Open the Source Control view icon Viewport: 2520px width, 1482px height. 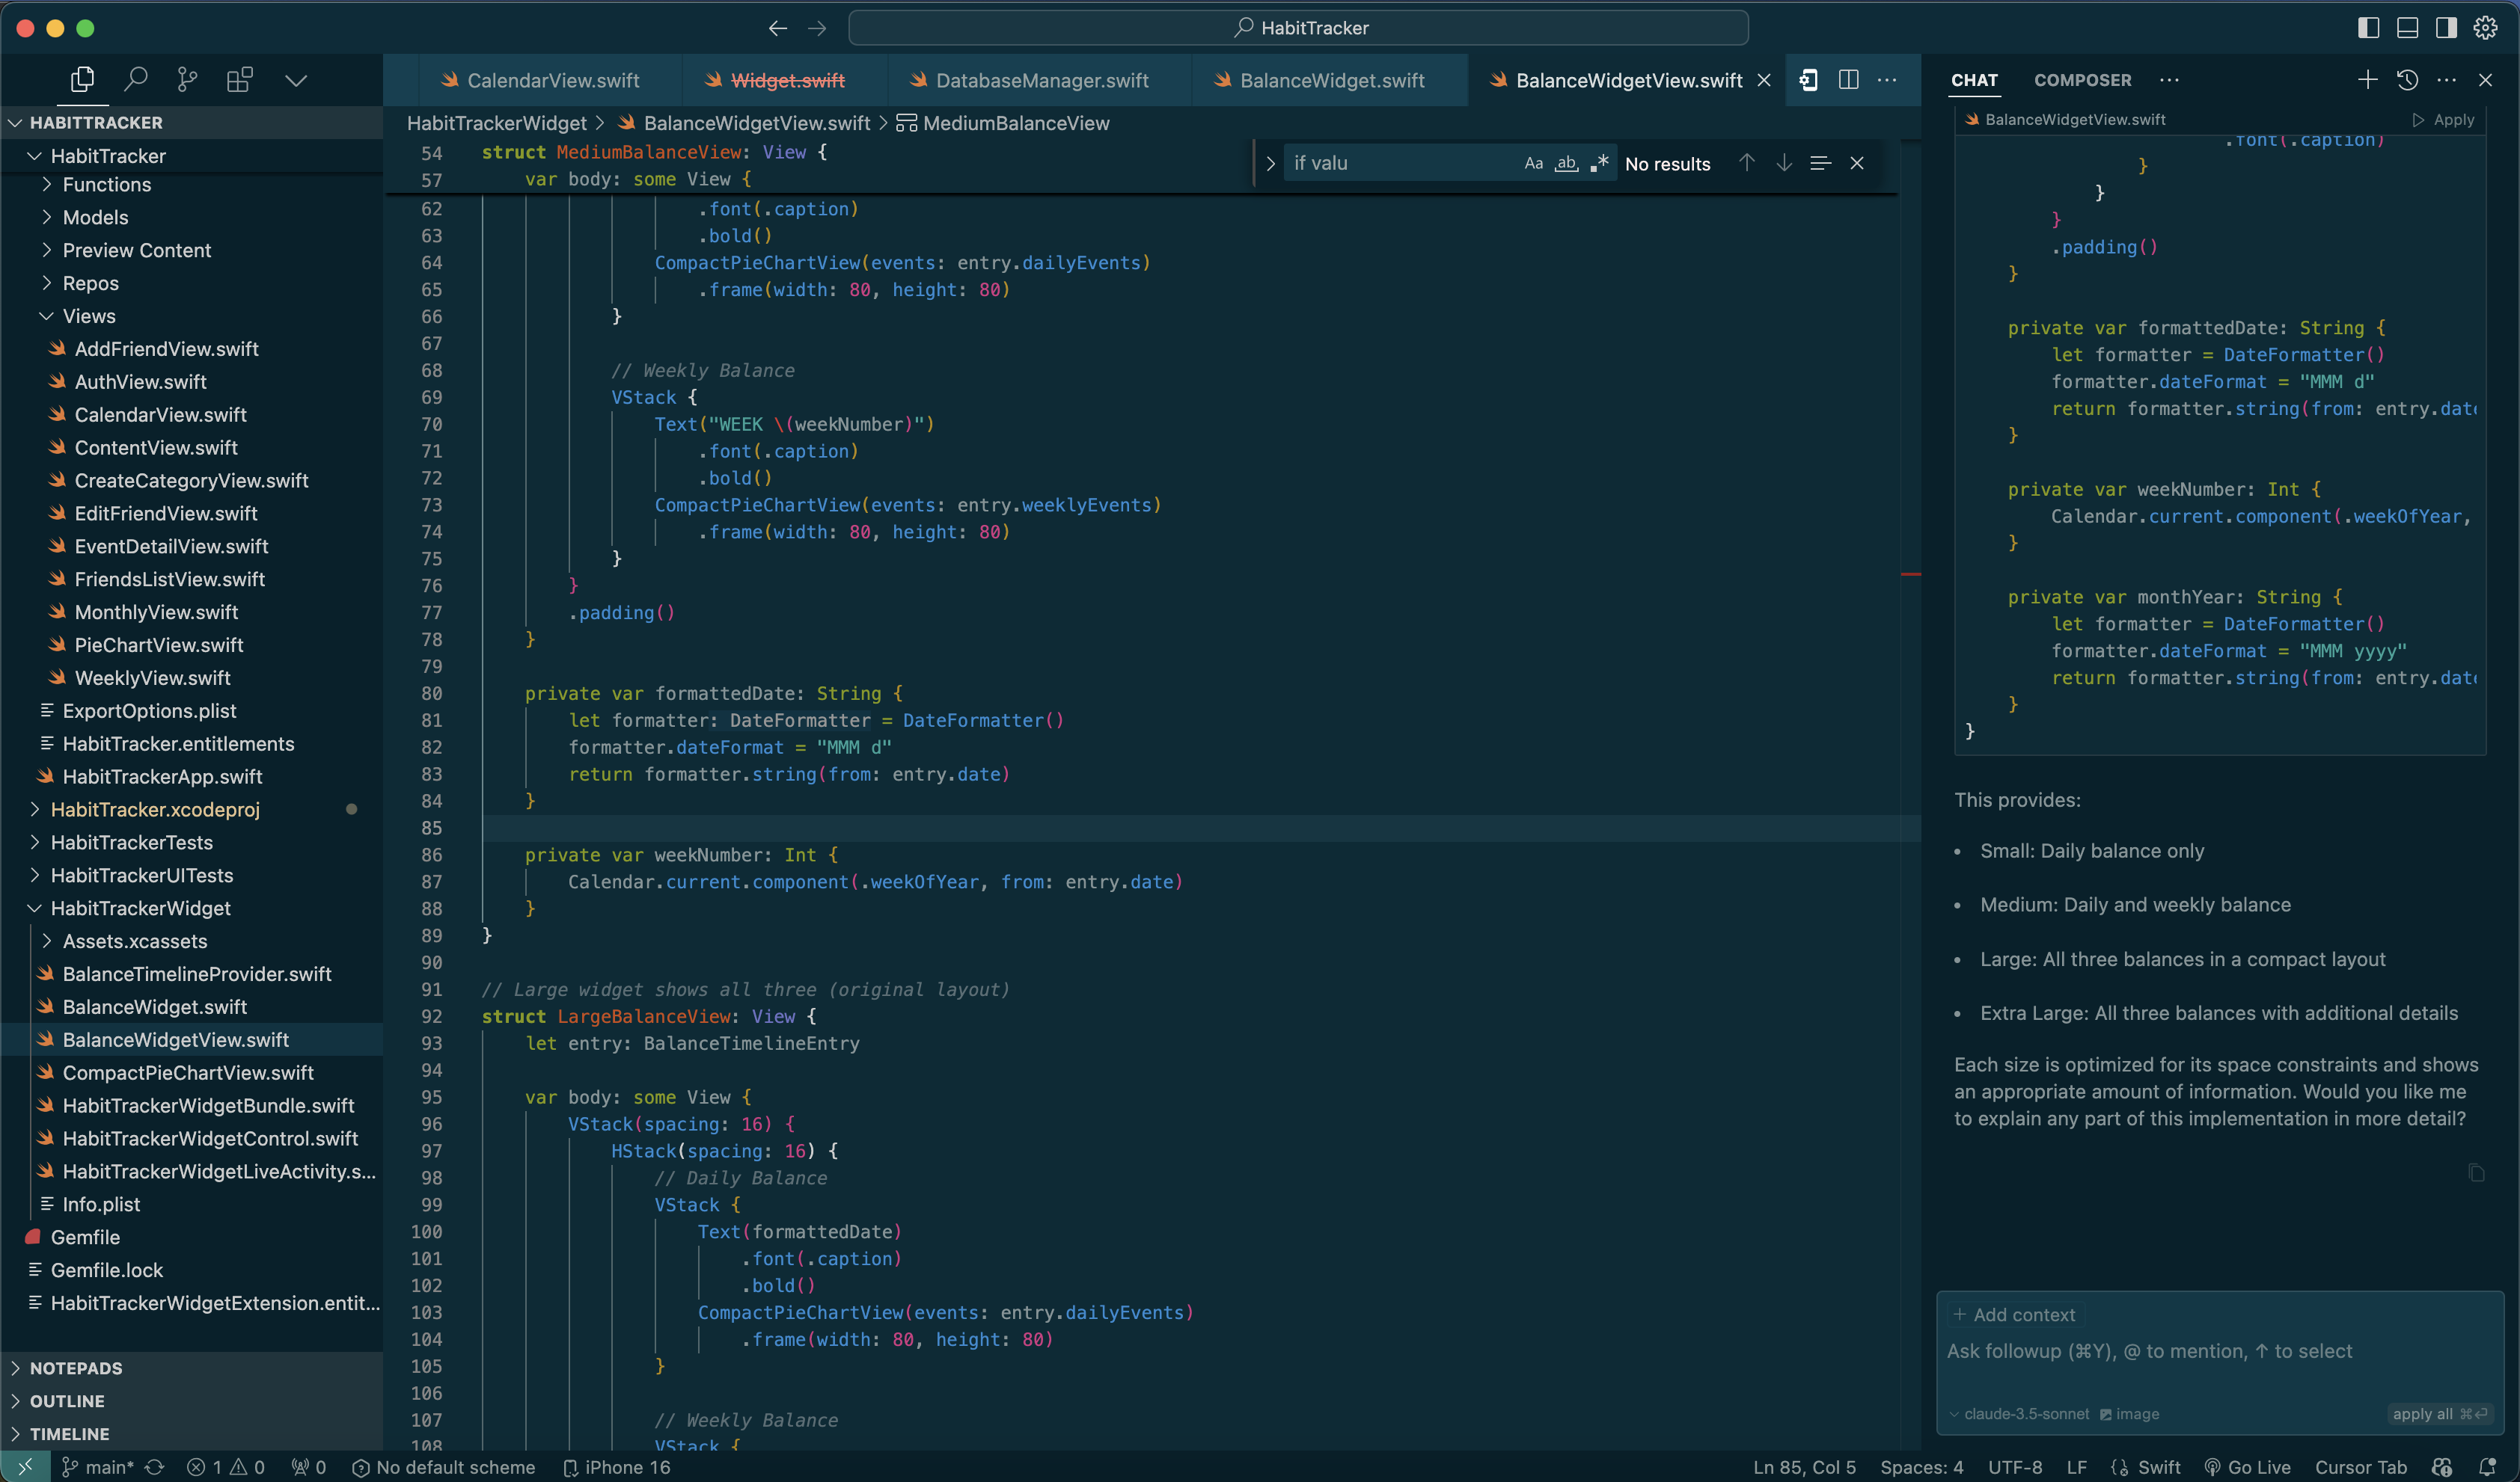click(187, 80)
